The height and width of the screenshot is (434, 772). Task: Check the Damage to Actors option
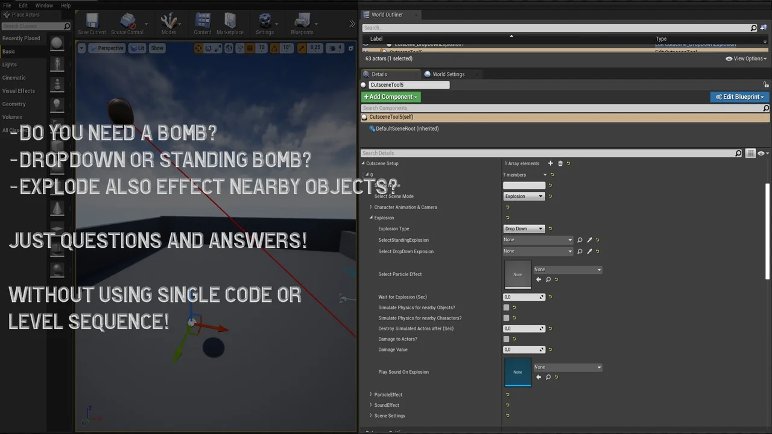pos(506,339)
